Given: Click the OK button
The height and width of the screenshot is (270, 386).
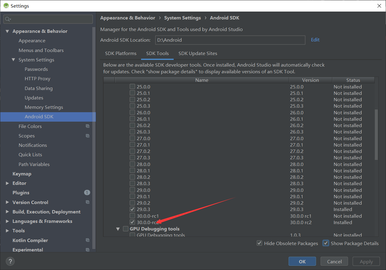Looking at the screenshot, I should click(x=302, y=261).
